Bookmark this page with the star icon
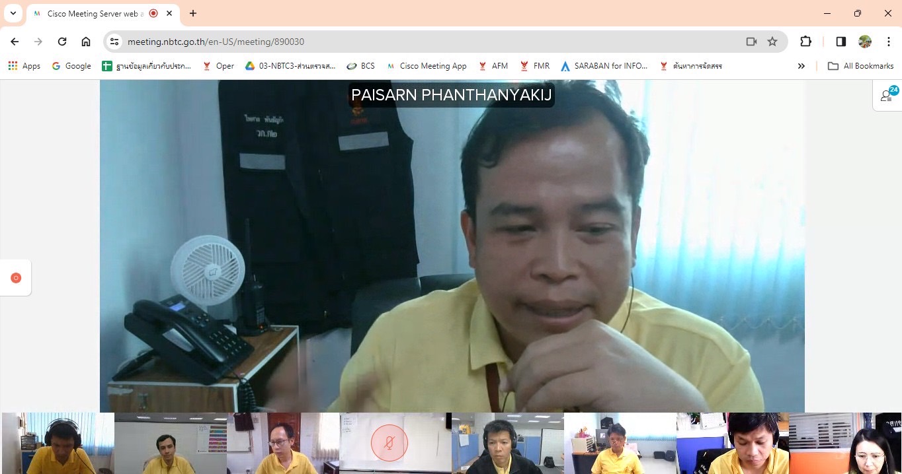Viewport: 902px width, 474px height. click(x=772, y=42)
